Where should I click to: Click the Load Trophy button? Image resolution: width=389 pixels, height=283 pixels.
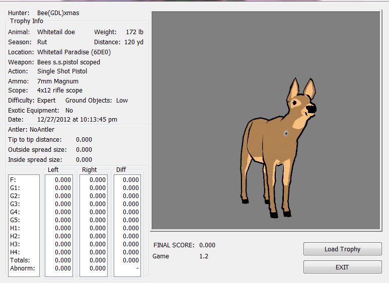click(x=342, y=249)
